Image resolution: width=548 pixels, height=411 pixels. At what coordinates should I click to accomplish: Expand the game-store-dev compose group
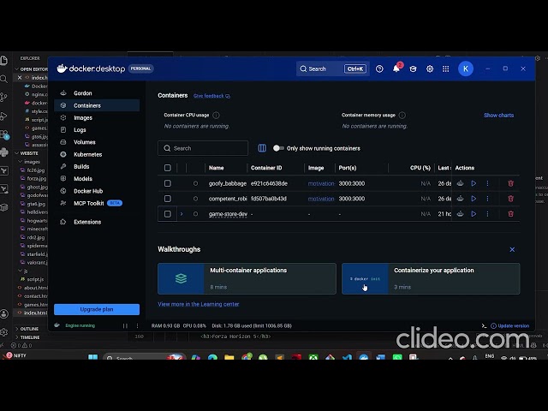182,214
